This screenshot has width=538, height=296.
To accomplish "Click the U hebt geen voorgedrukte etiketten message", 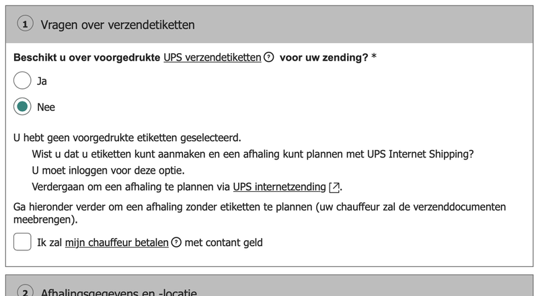I will (x=127, y=138).
